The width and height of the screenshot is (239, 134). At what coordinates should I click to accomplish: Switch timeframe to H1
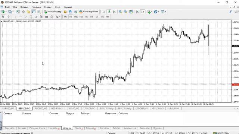(86, 17)
